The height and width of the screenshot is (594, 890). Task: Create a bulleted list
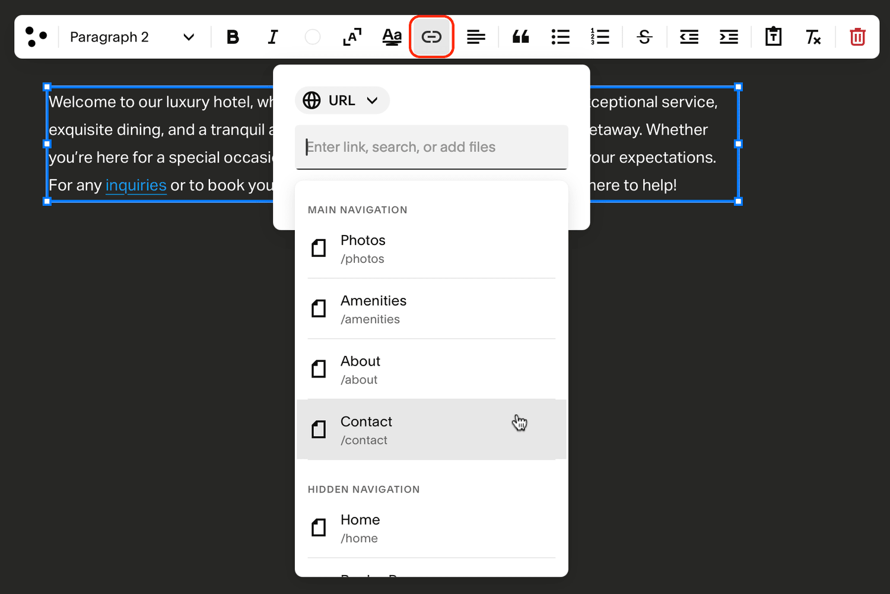(560, 37)
